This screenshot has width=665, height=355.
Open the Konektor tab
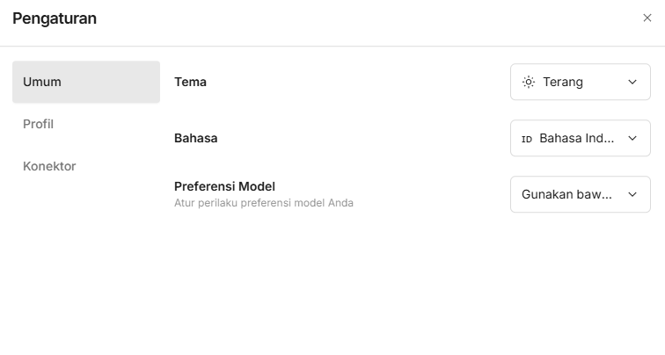[49, 166]
